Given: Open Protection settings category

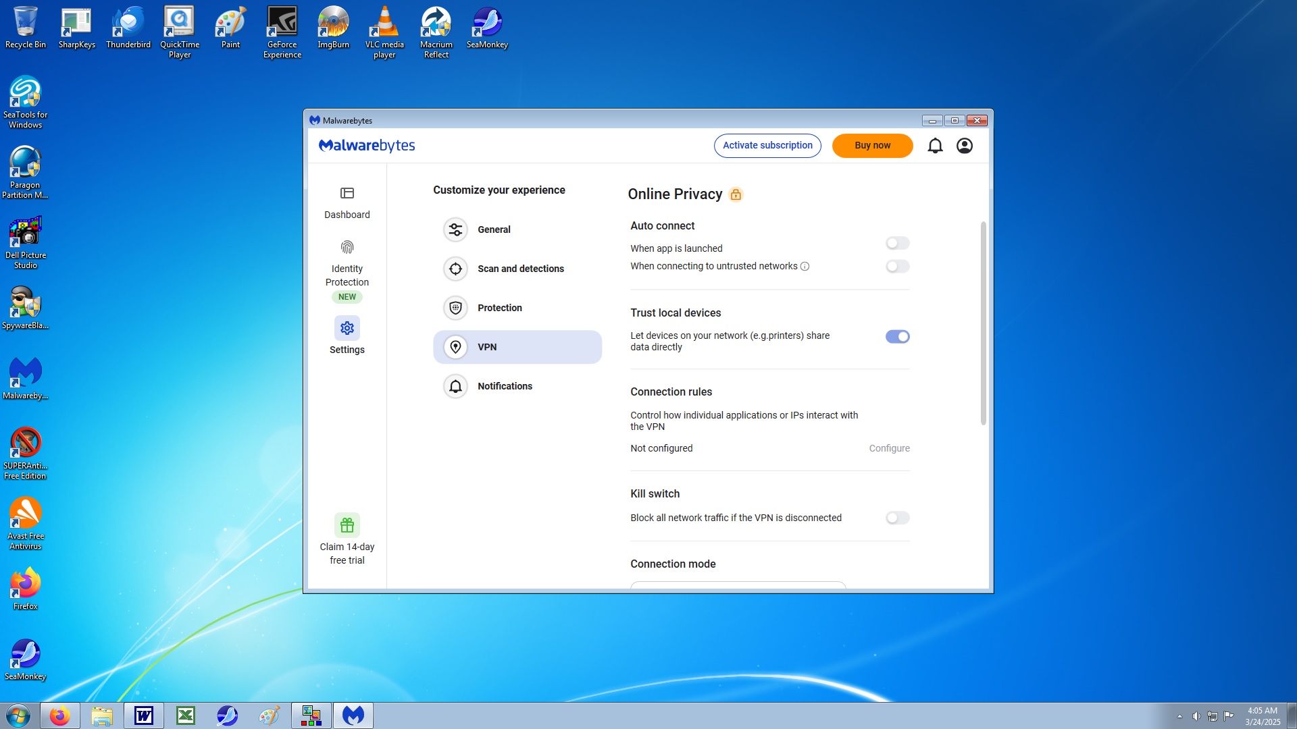Looking at the screenshot, I should click(x=517, y=308).
